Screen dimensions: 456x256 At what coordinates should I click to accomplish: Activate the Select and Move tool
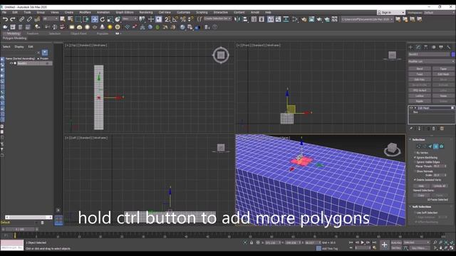coord(95,19)
